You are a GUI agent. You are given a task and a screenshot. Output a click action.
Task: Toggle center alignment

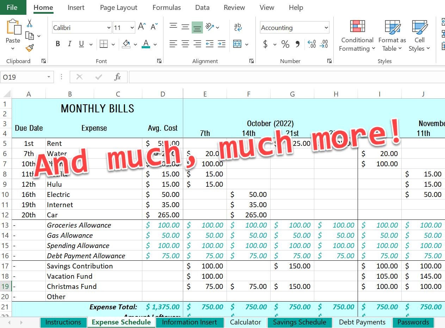point(185,44)
